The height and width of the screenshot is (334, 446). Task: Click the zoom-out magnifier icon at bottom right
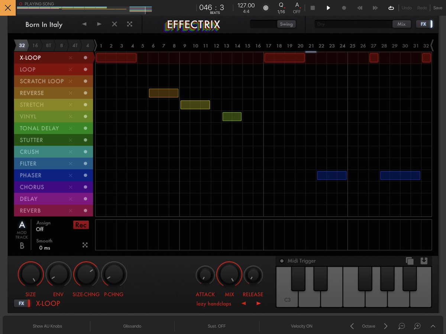401,326
